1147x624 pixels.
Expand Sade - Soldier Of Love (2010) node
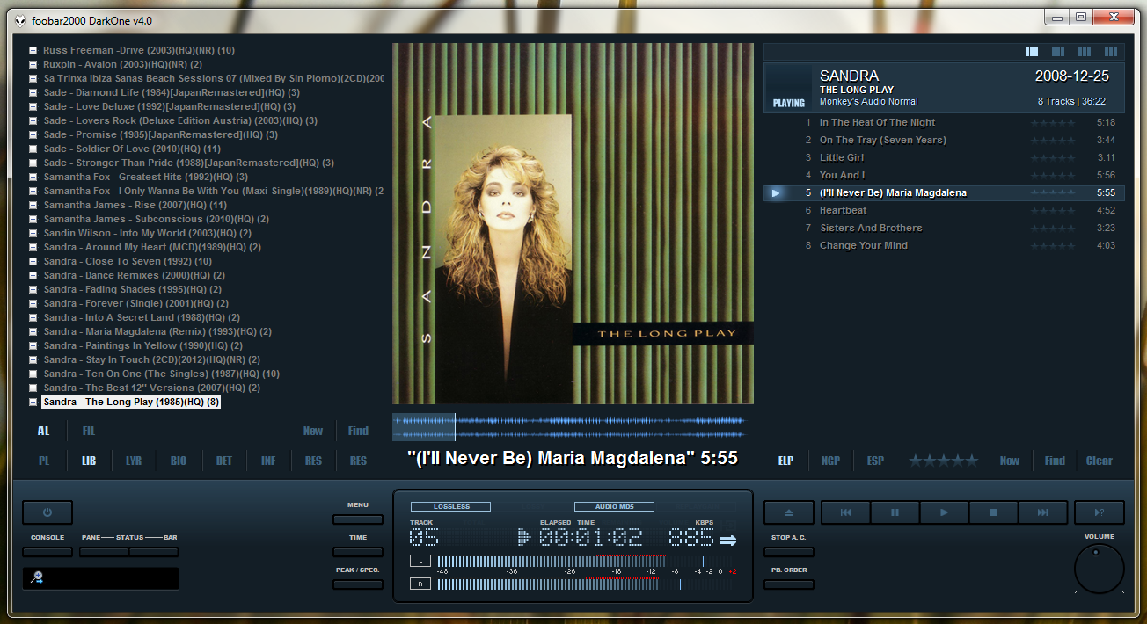[33, 149]
